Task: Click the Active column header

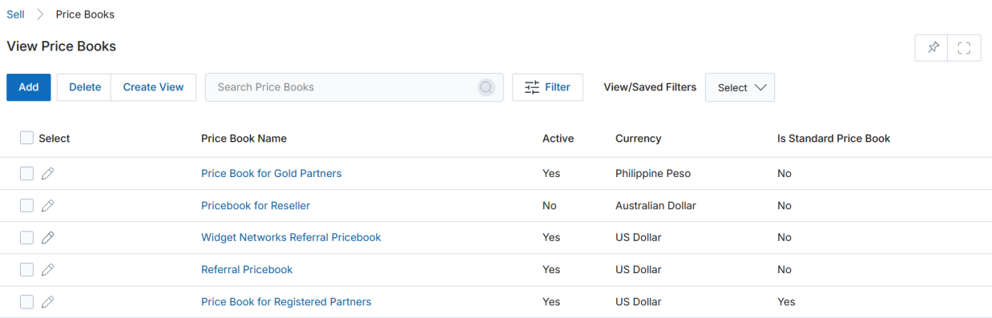Action: [558, 138]
